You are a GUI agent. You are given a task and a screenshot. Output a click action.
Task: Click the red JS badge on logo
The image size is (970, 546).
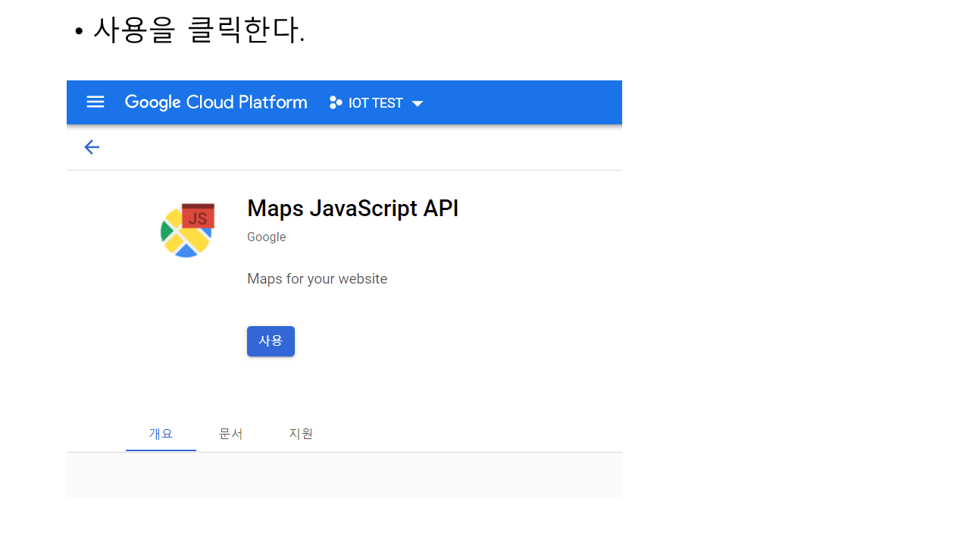tap(199, 217)
